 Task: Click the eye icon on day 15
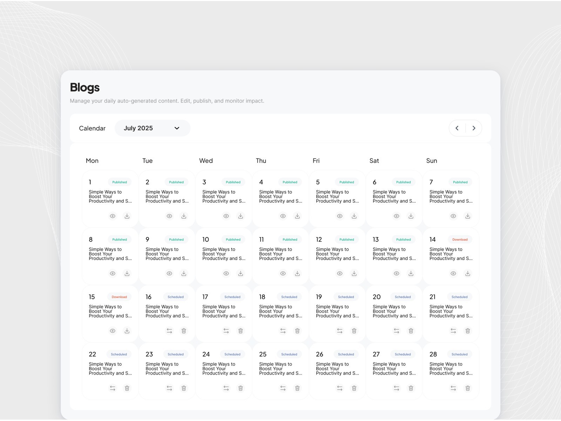coord(113,331)
